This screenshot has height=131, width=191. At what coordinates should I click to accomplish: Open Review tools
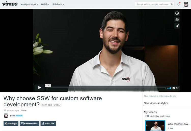click(x=29, y=123)
